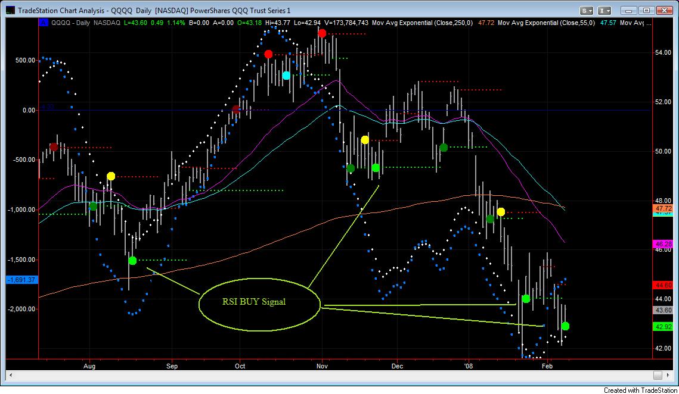Click the 54.00 price axis label
679x394 pixels.
point(664,53)
